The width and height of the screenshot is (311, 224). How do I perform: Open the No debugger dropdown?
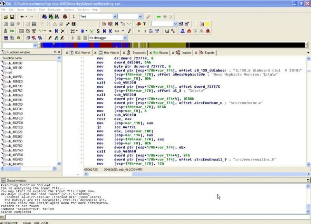click(125, 38)
